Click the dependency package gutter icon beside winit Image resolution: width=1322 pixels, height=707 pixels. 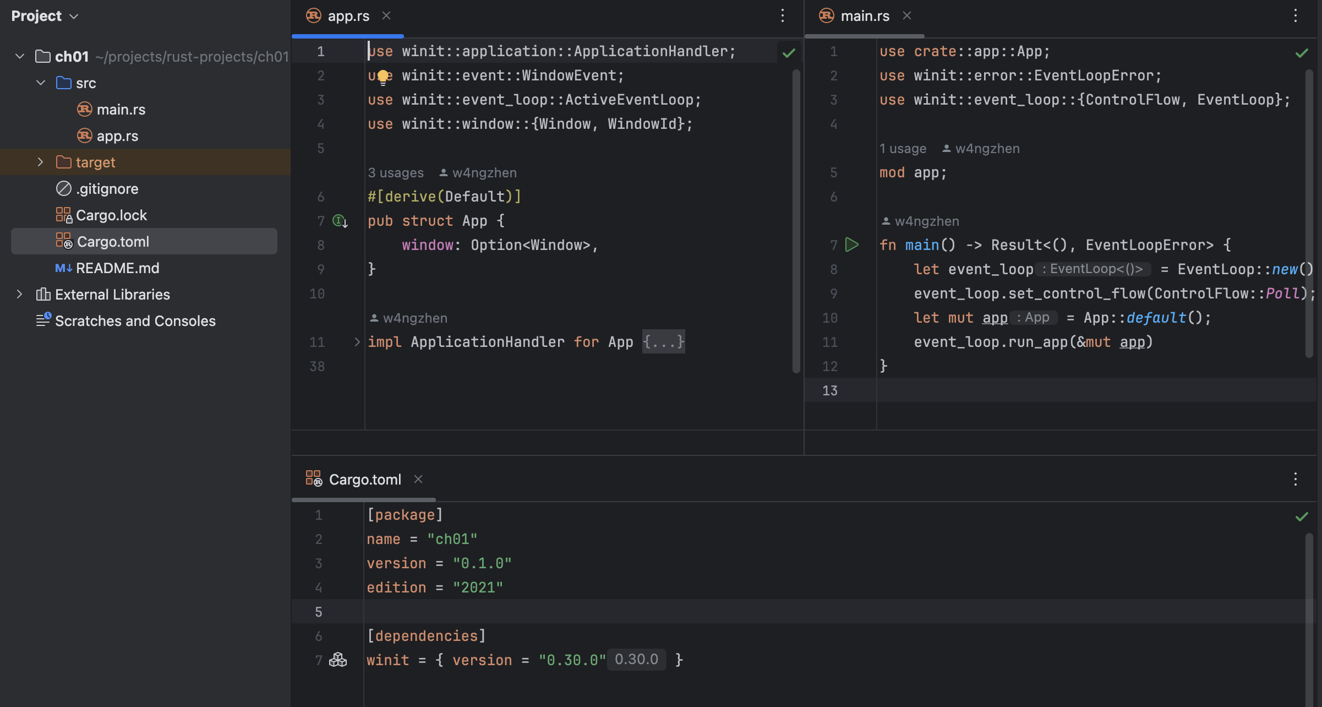click(338, 660)
